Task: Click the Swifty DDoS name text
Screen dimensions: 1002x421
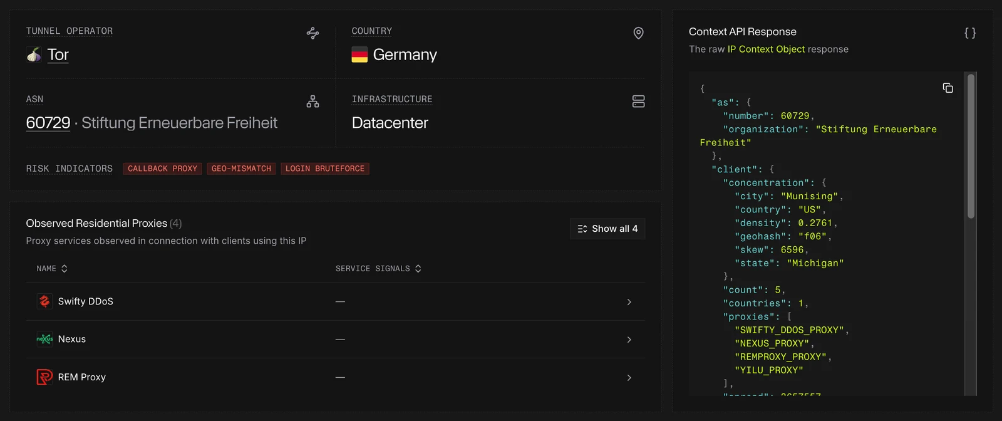Action: point(86,301)
